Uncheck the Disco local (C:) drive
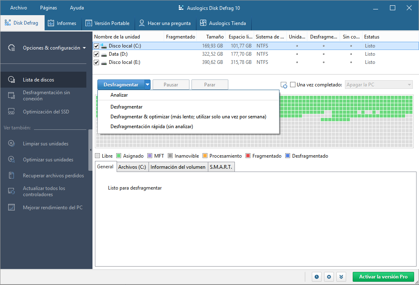The height and width of the screenshot is (285, 419). 97,45
